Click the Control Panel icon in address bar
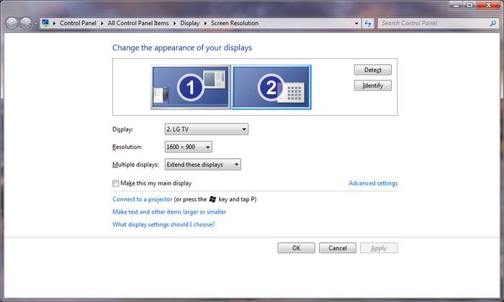 click(x=45, y=23)
